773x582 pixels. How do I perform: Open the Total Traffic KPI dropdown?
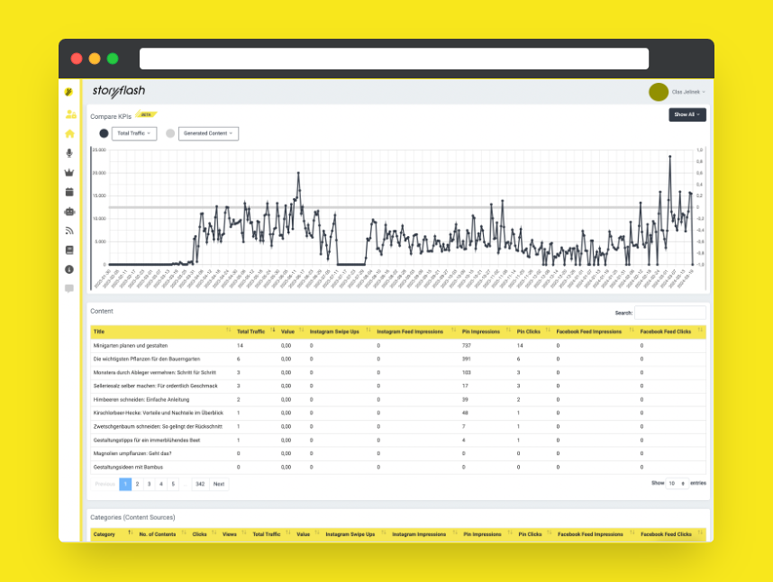click(134, 133)
